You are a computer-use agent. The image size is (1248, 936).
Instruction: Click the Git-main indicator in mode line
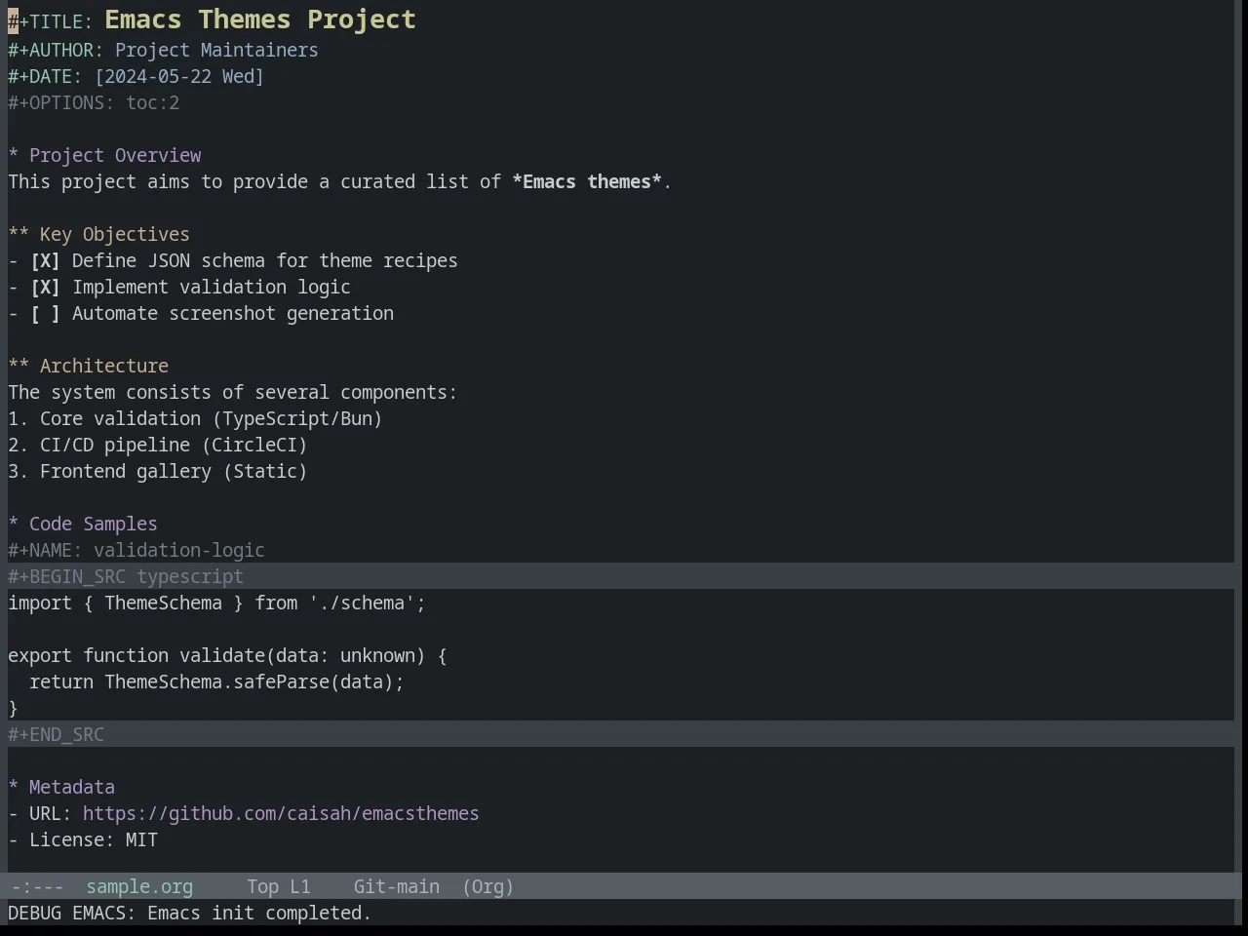(x=397, y=886)
